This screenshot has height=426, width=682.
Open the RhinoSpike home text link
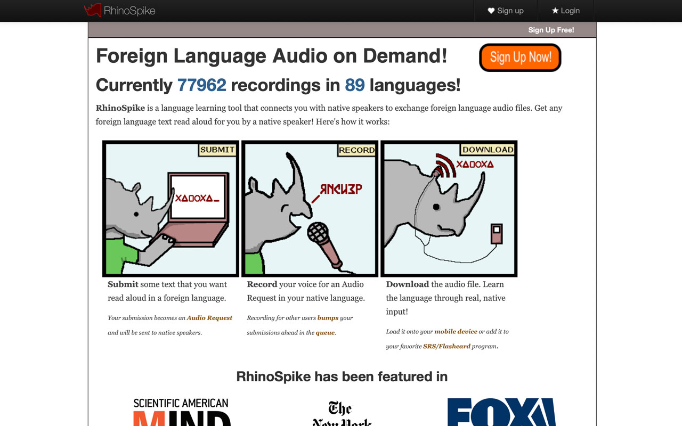[x=129, y=11]
